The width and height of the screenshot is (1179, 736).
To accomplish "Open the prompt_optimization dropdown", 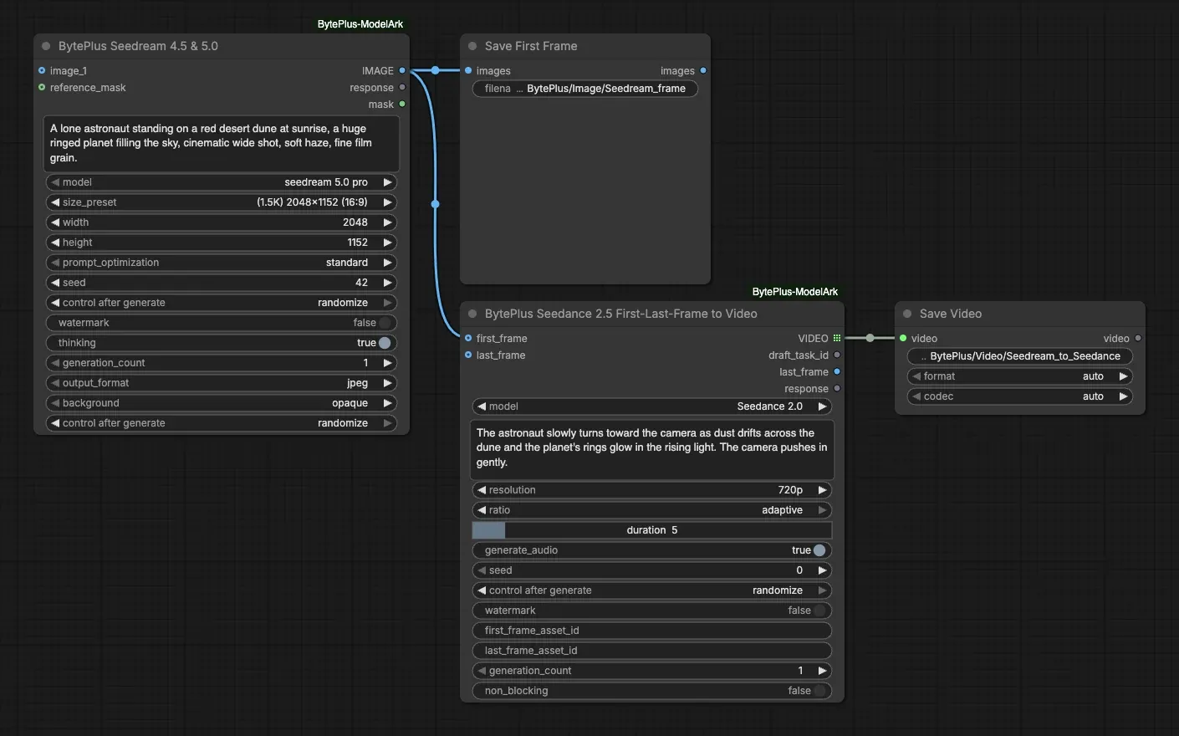I will pyautogui.click(x=222, y=263).
